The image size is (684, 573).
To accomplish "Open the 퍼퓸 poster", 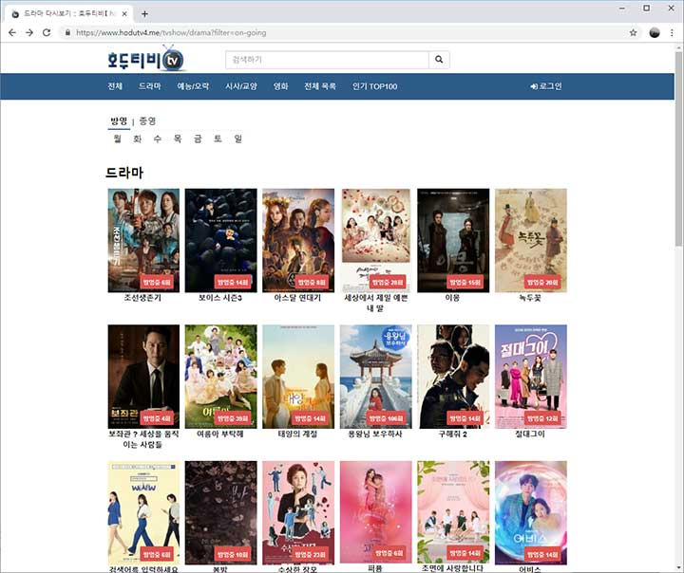I will coord(375,512).
